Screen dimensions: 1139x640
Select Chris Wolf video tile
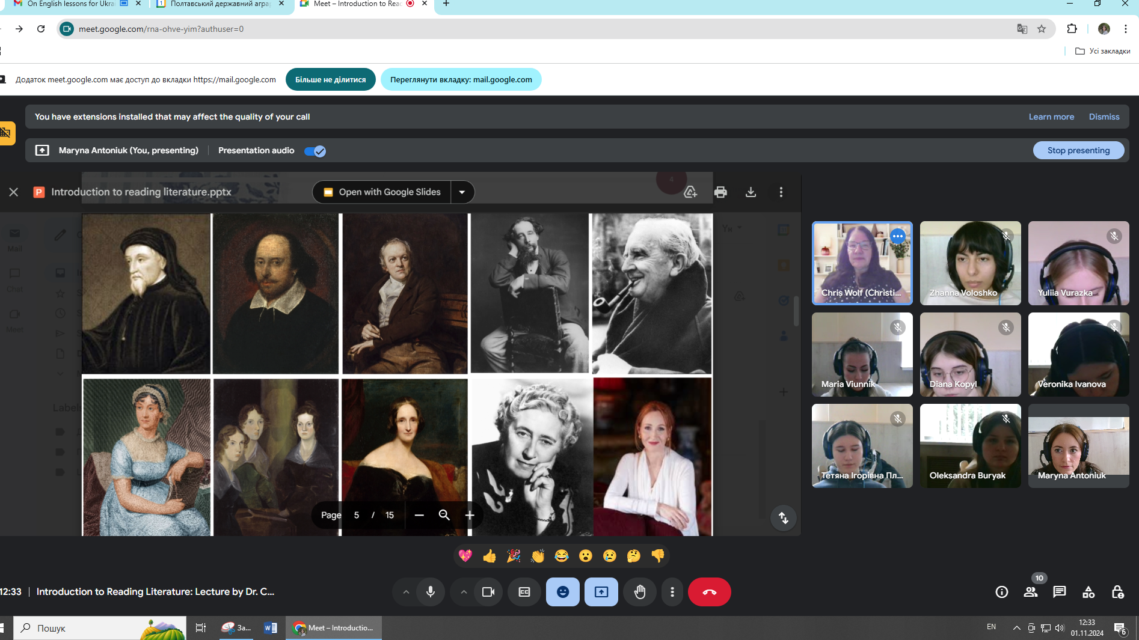coord(862,263)
